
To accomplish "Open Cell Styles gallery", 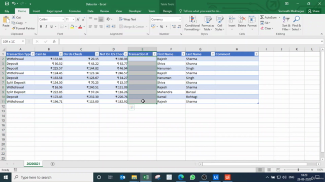I will [220, 23].
